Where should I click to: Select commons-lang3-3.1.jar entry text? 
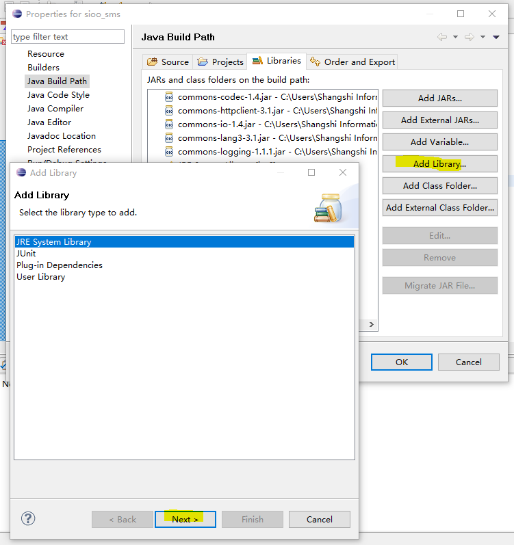click(277, 138)
